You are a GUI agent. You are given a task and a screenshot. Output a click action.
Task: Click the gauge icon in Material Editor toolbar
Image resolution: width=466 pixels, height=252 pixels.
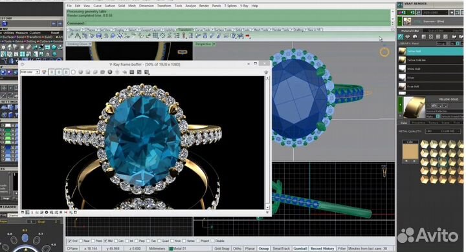[415, 37]
